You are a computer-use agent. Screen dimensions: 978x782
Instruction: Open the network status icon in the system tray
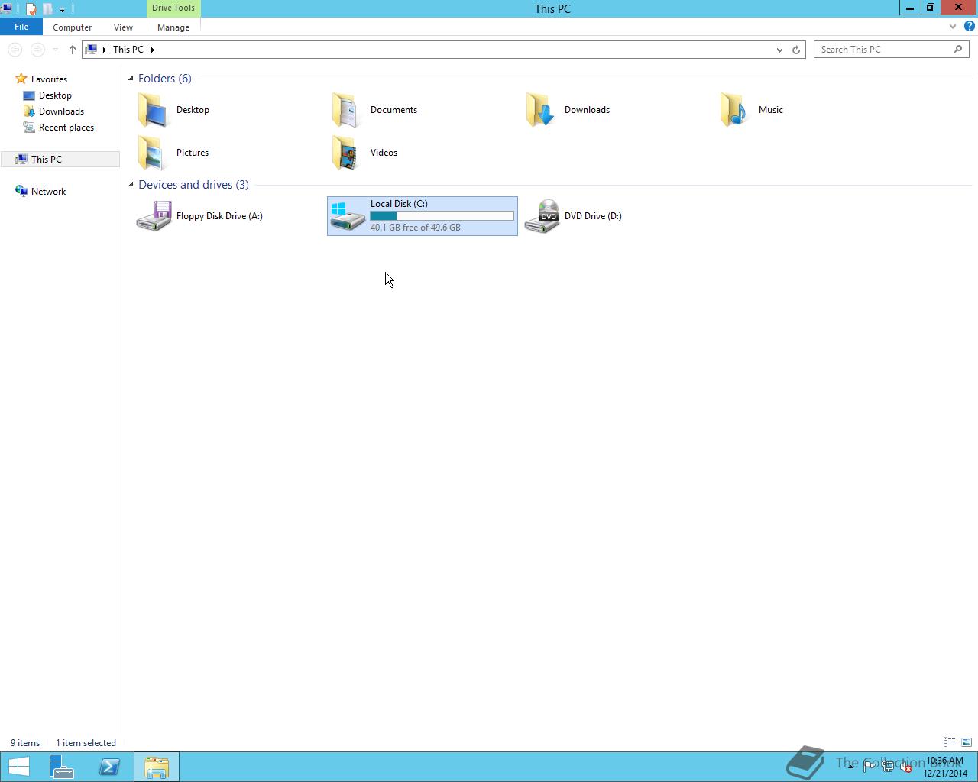(x=888, y=767)
